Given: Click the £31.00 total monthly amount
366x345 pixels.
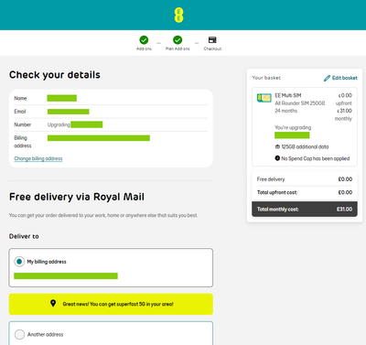Looking at the screenshot, I should click(344, 210).
